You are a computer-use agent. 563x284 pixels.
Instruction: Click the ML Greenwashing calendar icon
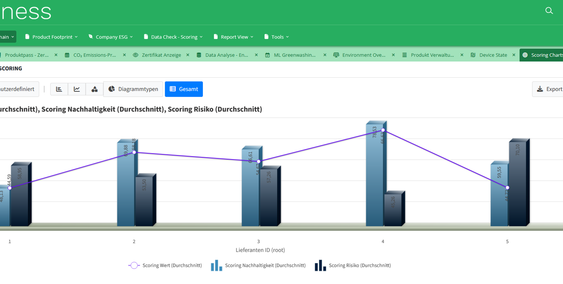(x=268, y=55)
